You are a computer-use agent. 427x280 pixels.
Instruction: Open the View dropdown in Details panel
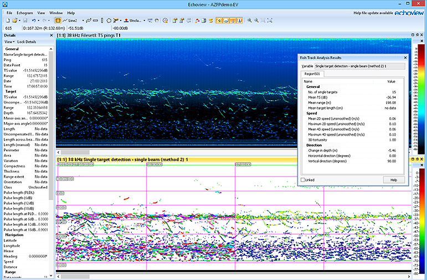9,42
